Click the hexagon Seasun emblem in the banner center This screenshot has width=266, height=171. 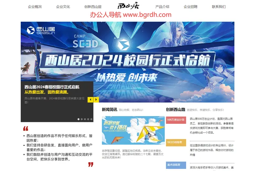[x=123, y=45]
